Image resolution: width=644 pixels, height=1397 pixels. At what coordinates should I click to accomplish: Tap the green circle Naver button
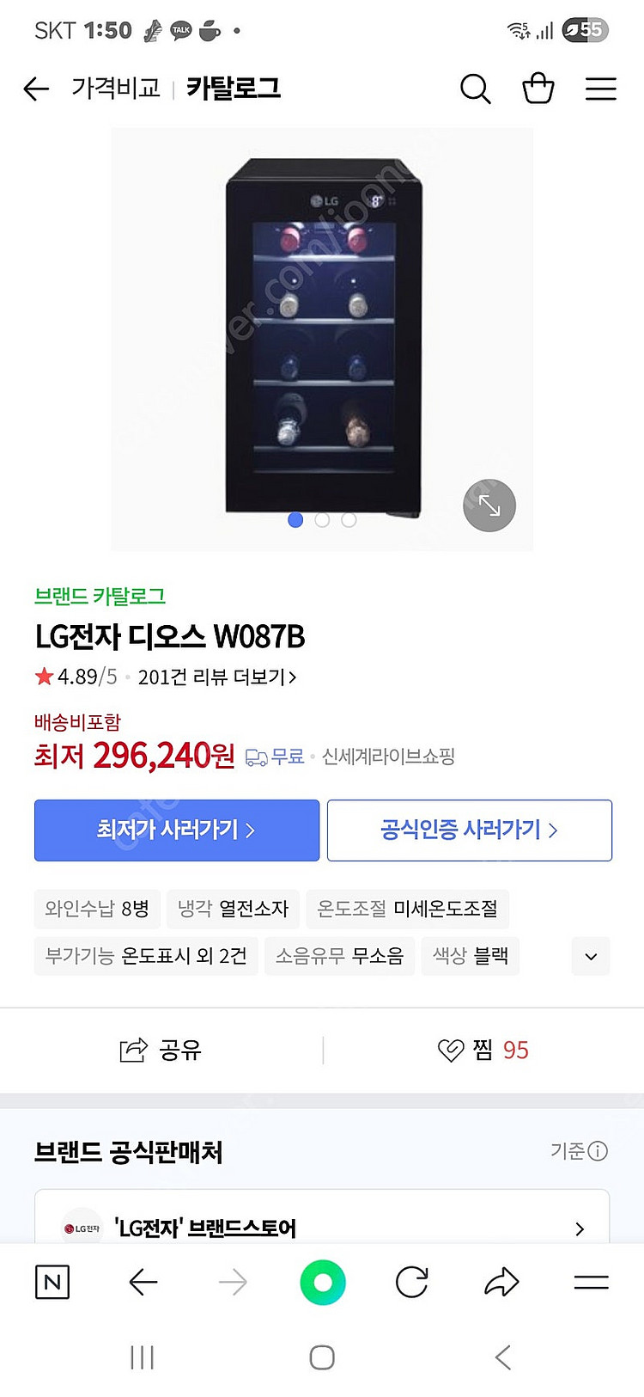[x=323, y=1283]
